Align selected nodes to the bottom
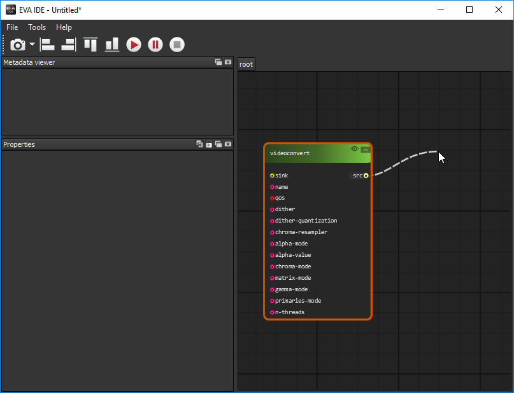The height and width of the screenshot is (393, 514). (x=112, y=45)
